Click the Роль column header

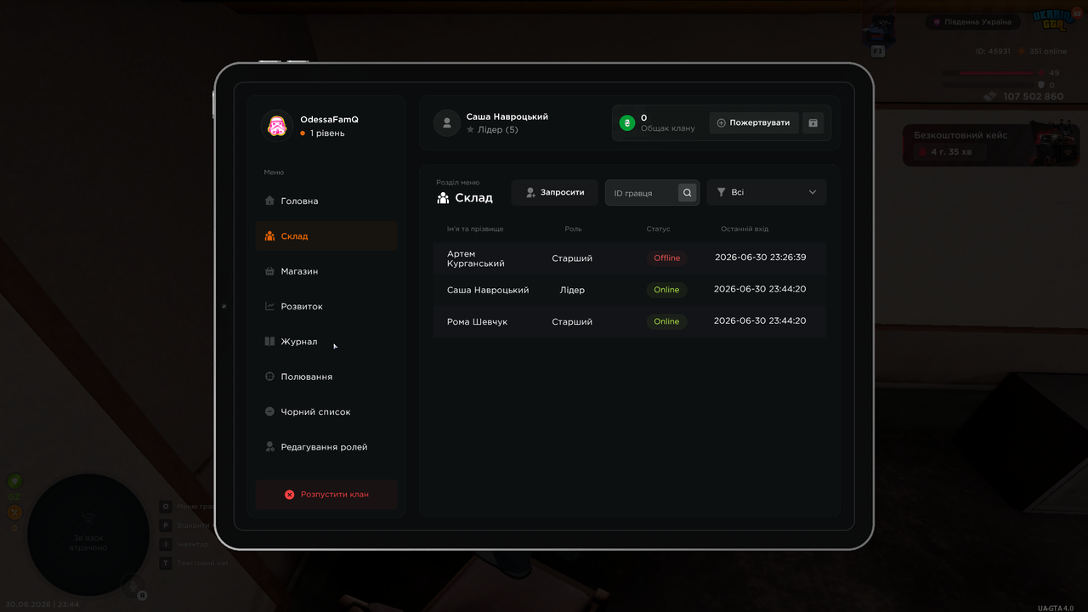[x=574, y=229]
